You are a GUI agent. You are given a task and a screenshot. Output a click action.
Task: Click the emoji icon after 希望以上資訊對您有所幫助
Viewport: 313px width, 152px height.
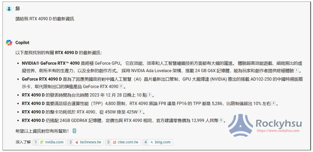click(x=74, y=131)
